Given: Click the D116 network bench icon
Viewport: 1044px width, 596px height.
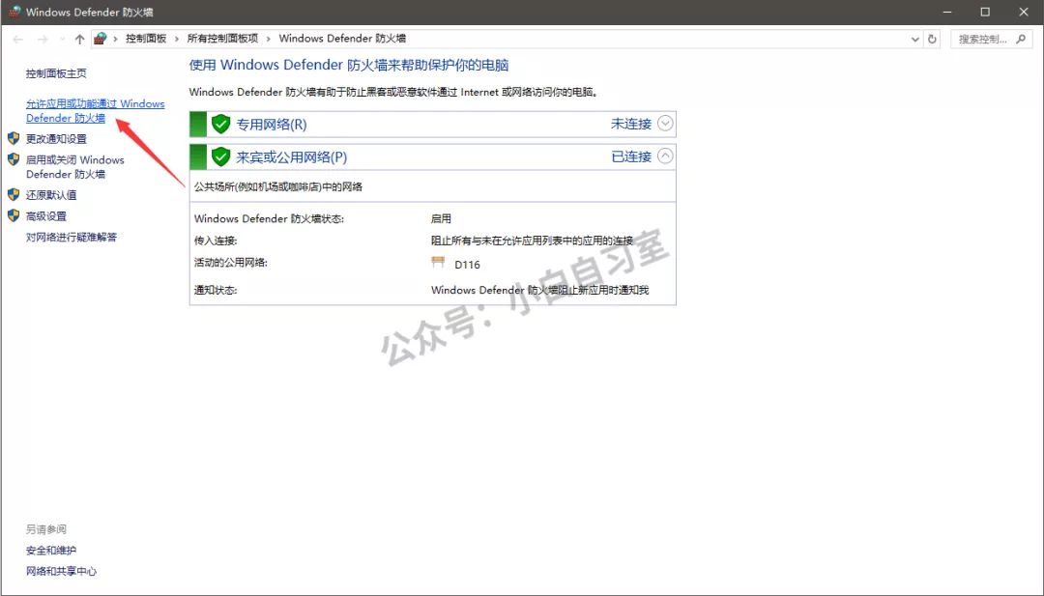Looking at the screenshot, I should [x=438, y=263].
